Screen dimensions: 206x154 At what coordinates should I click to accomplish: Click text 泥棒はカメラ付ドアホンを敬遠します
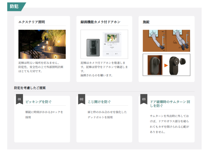pyautogui.click(x=103, y=65)
